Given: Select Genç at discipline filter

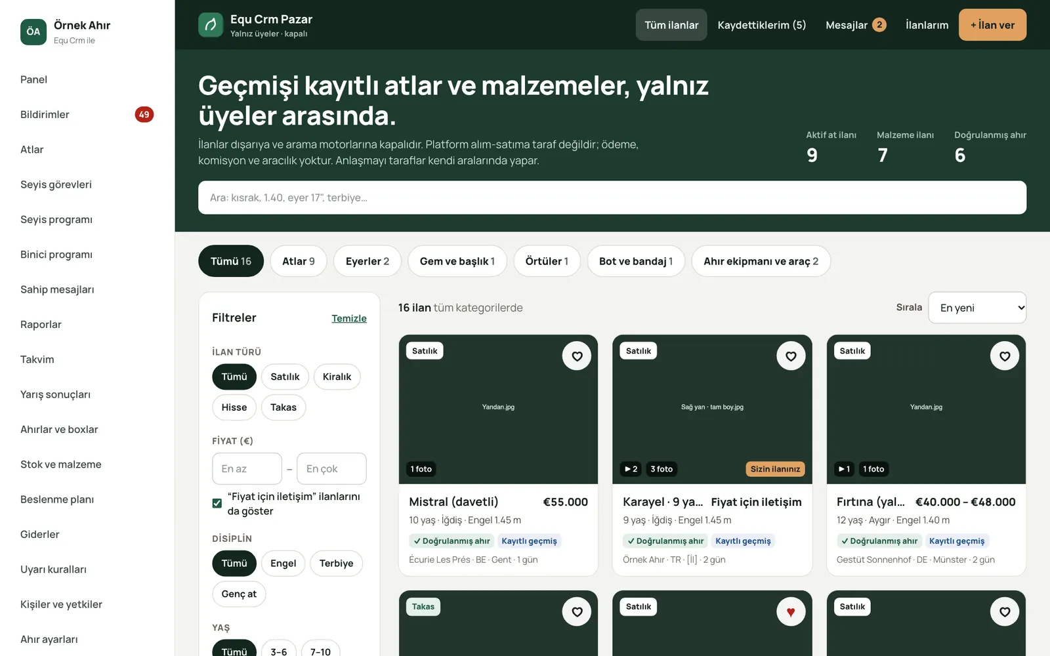Looking at the screenshot, I should 239,594.
